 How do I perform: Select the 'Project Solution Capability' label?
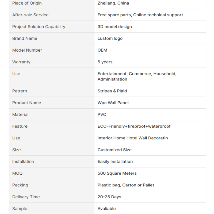point(39,26)
